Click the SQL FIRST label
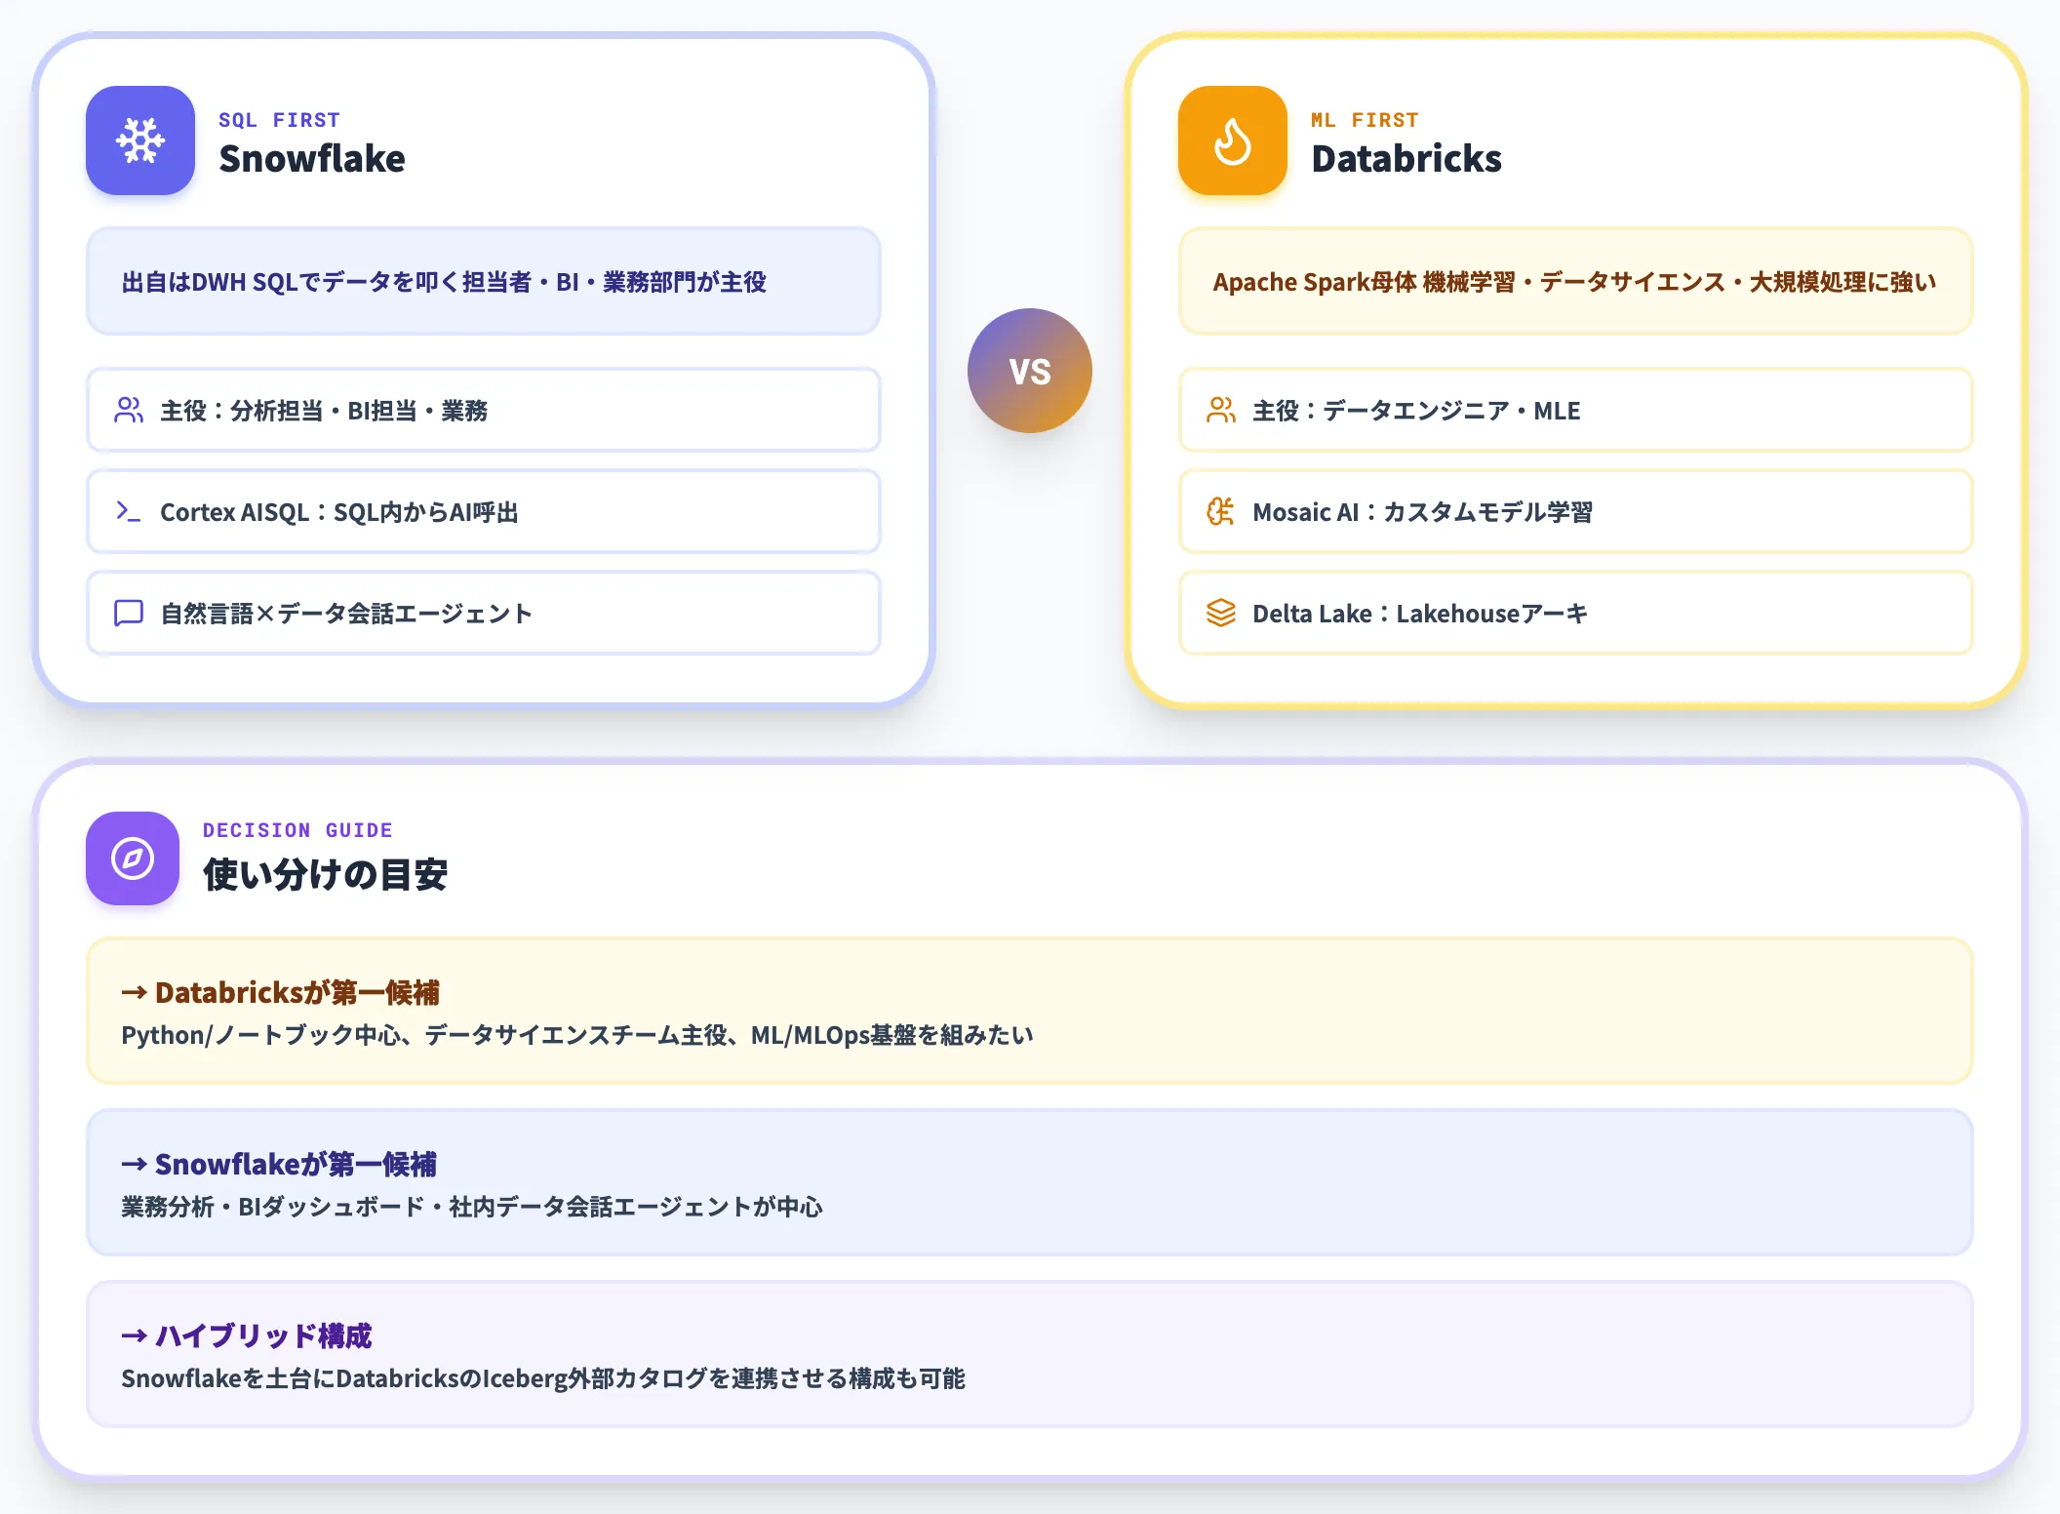The height and width of the screenshot is (1514, 2060). 279,120
